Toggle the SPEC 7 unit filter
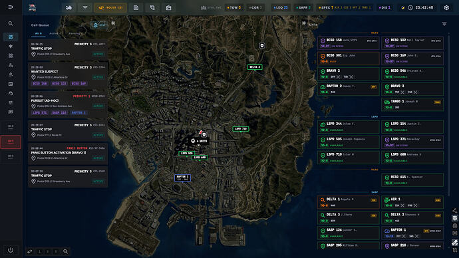The height and width of the screenshot is (258, 459). click(x=345, y=7)
